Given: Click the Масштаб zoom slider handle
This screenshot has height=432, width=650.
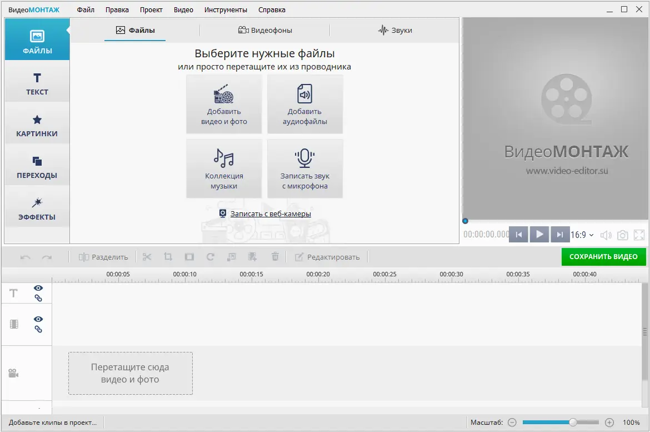Looking at the screenshot, I should tap(573, 423).
